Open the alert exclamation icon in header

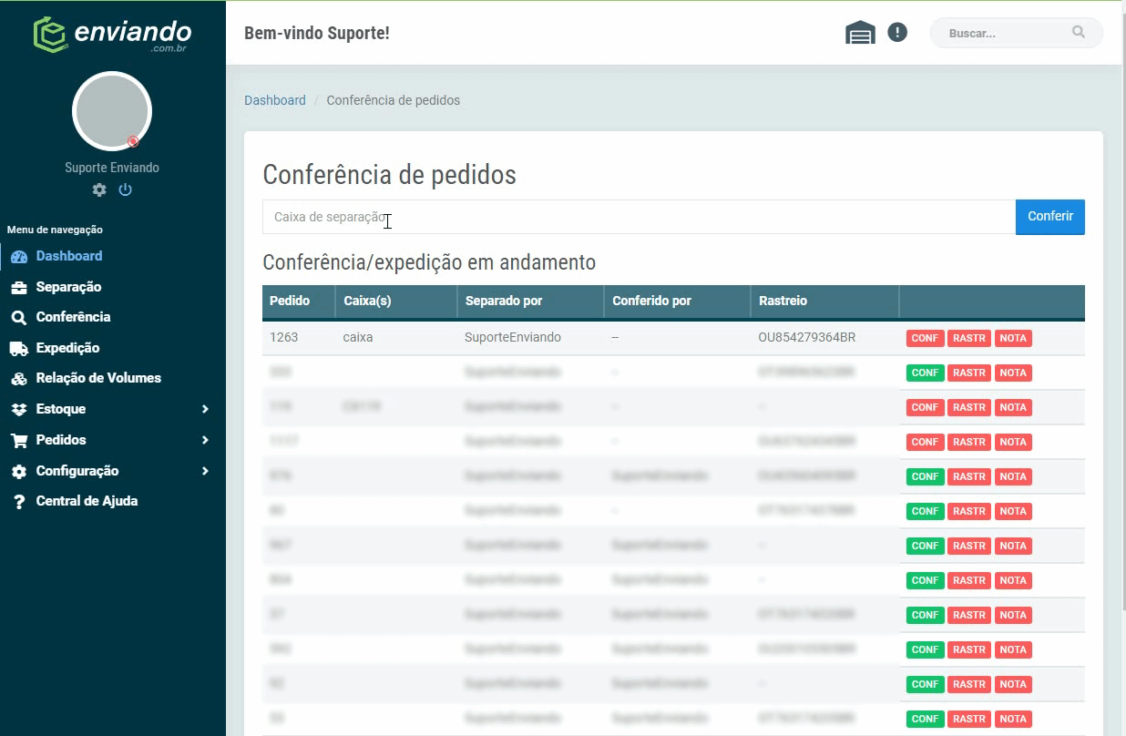pos(897,33)
